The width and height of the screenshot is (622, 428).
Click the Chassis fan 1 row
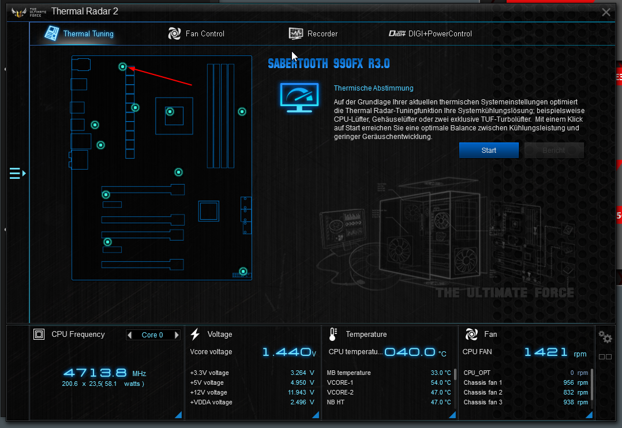tap(526, 383)
